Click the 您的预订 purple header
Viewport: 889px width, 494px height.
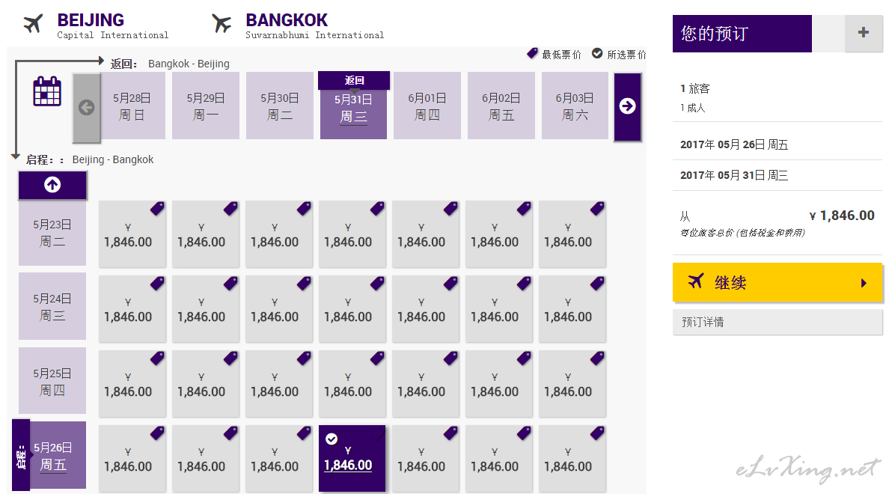pos(742,34)
